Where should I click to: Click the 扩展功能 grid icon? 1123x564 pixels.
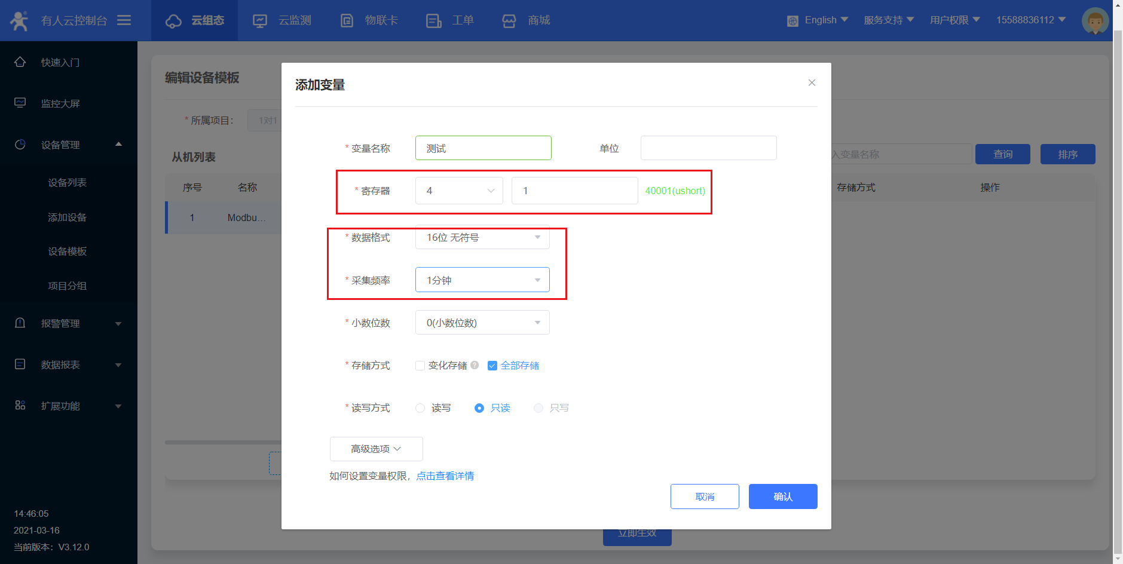click(x=20, y=405)
